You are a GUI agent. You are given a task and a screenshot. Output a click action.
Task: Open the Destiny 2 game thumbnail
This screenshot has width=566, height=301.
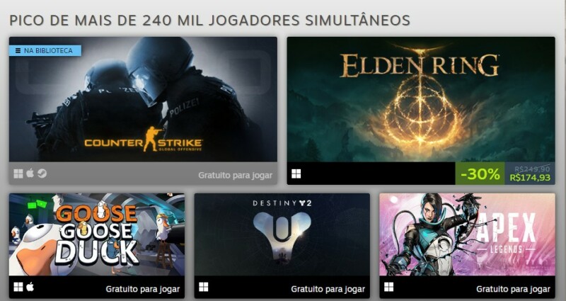click(x=282, y=234)
